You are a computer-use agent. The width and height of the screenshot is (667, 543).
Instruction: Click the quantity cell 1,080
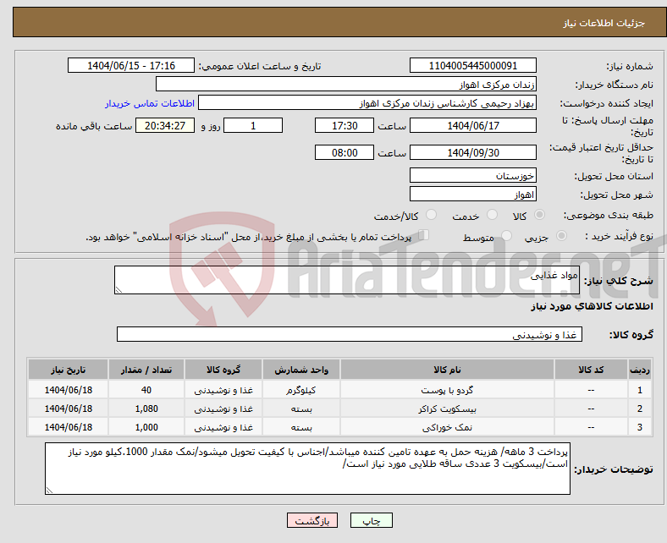(x=146, y=409)
